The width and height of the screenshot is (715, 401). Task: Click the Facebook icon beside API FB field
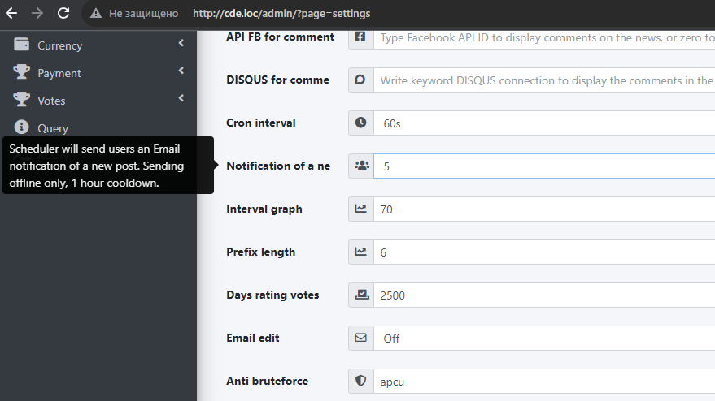pos(360,37)
